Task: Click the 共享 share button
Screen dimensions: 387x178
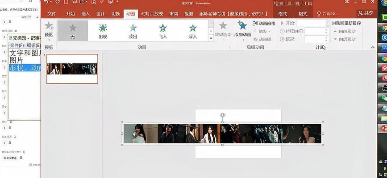Action: [x=366, y=13]
